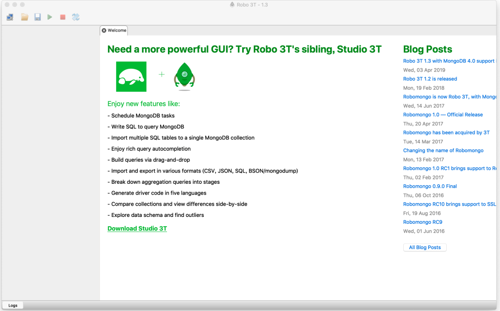Click the Blog Posts heading
Viewport: 500px width, 311px height.
(x=428, y=49)
